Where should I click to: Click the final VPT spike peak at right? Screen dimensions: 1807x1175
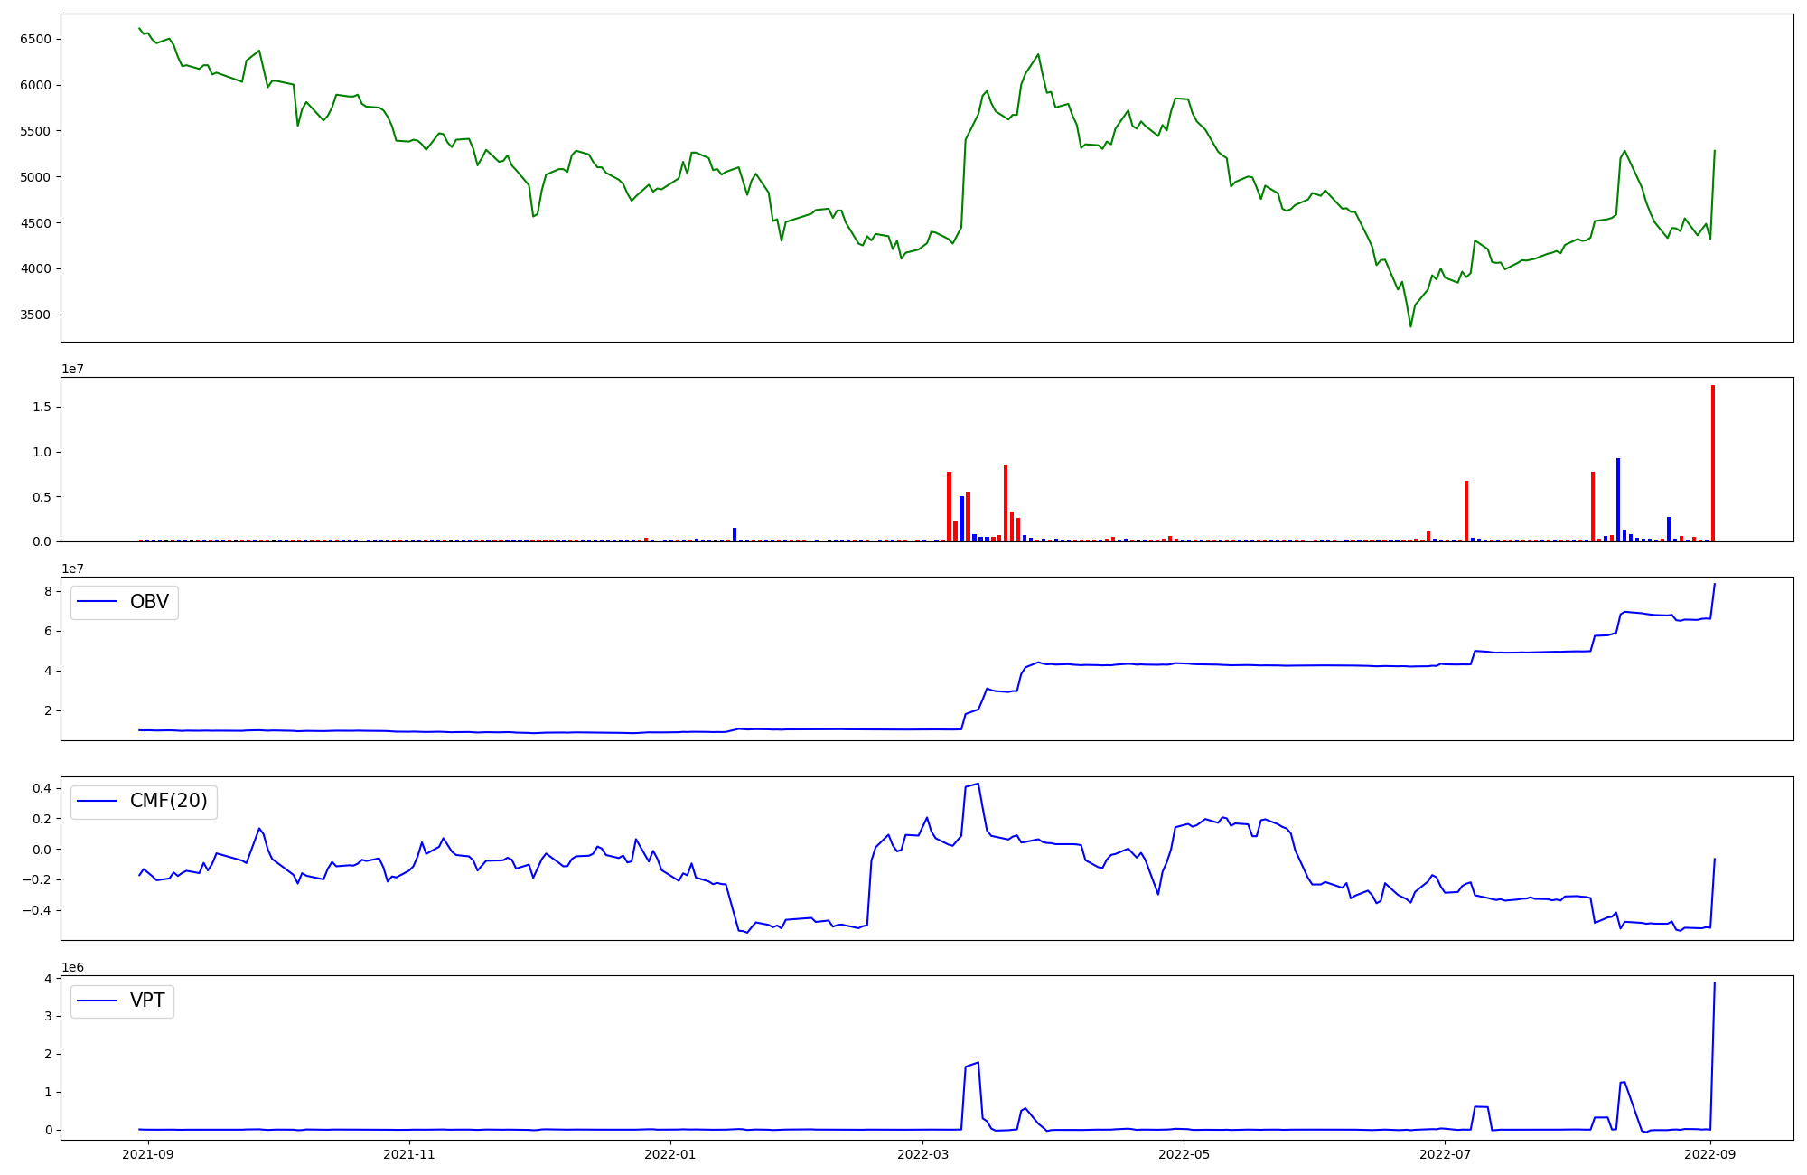tap(1714, 983)
